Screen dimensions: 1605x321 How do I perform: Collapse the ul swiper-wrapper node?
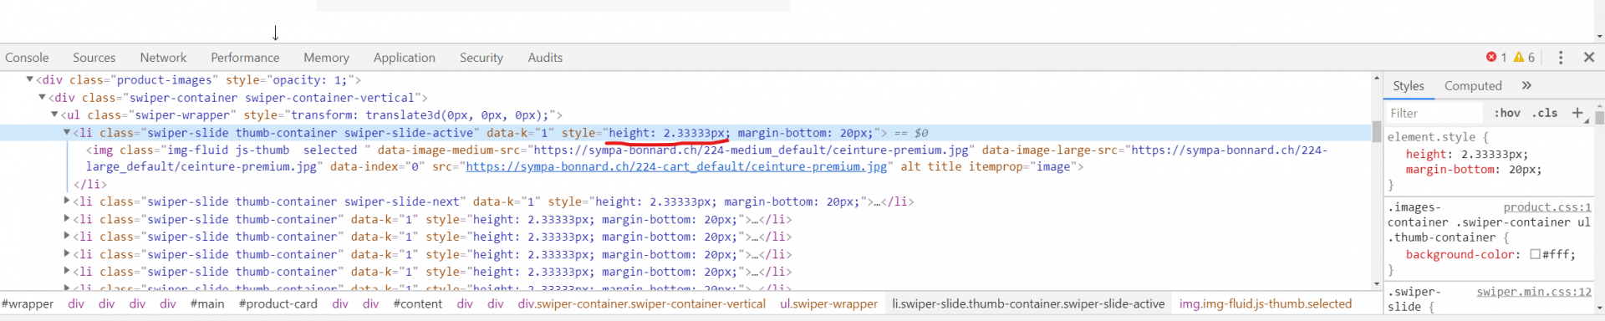(x=54, y=115)
